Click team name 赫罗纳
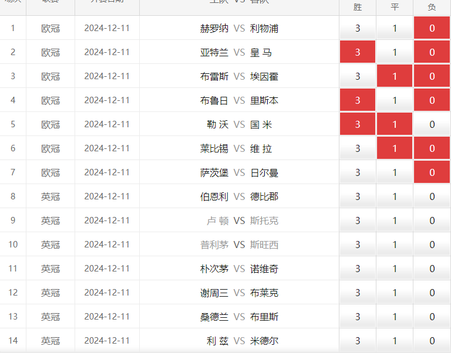This screenshot has height=353, width=451. pyautogui.click(x=214, y=28)
